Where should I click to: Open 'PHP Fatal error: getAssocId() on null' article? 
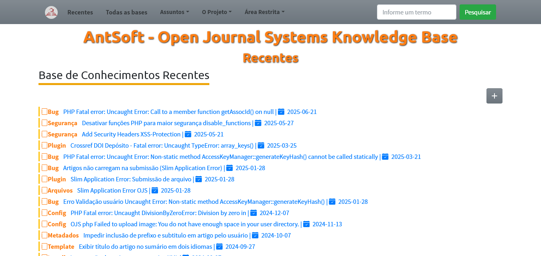168,112
